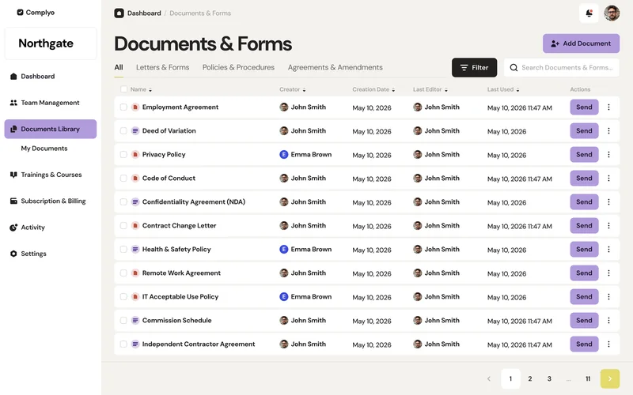This screenshot has width=633, height=395.
Task: Go to next page with arrow button
Action: 609,378
